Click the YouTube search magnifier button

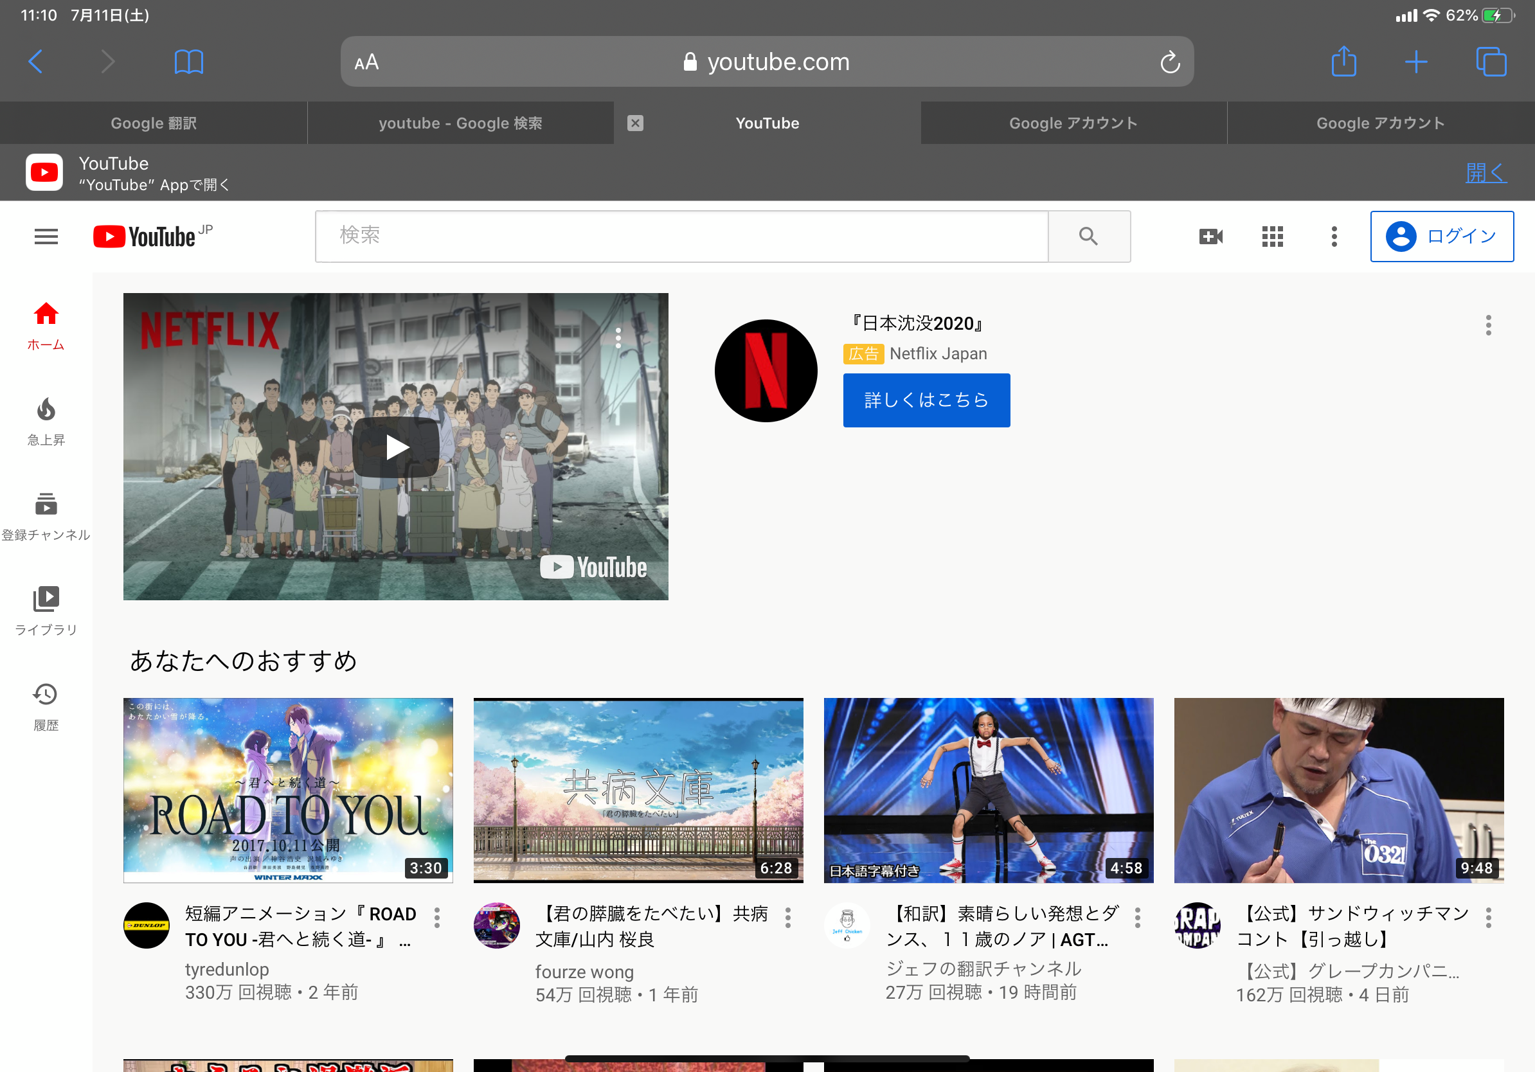point(1088,236)
